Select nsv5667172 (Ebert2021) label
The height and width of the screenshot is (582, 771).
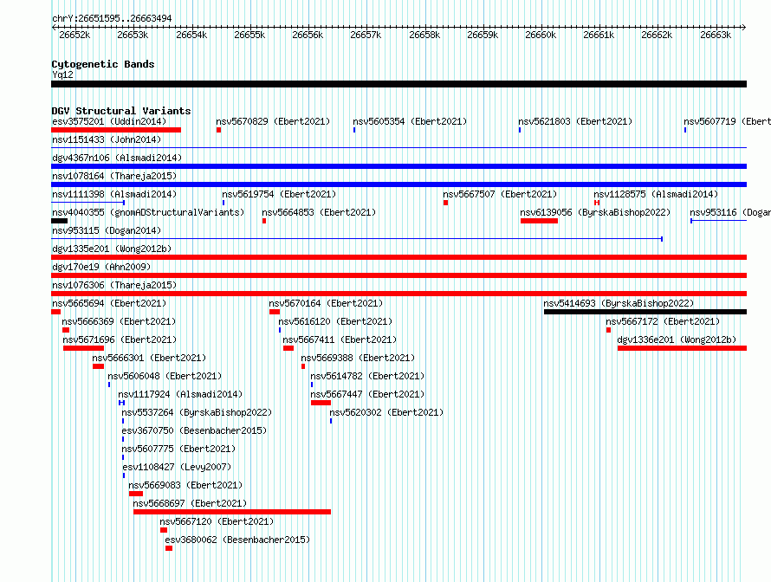[663, 321]
